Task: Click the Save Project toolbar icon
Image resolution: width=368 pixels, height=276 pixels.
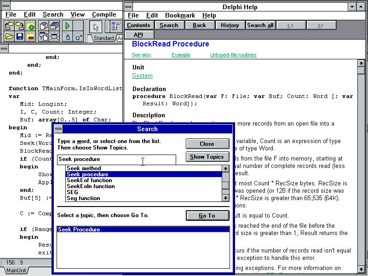Action: click(x=20, y=26)
